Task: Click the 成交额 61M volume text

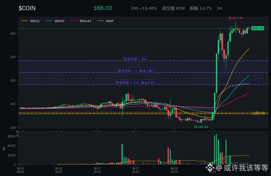Action: (173, 8)
